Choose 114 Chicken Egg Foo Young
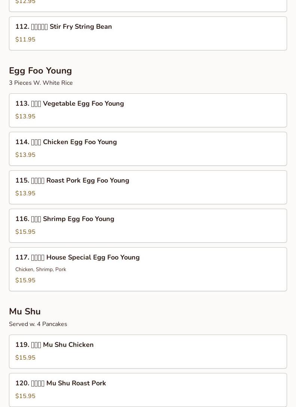Image resolution: width=296 pixels, height=407 pixels. click(x=148, y=149)
